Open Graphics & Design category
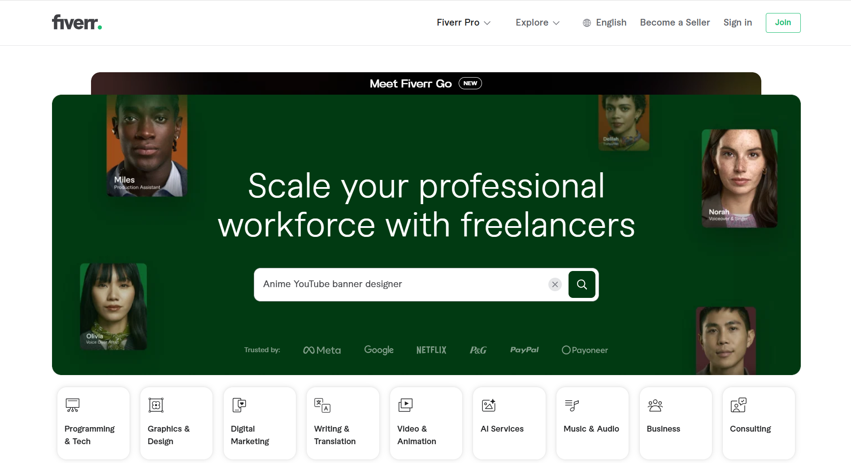The height and width of the screenshot is (463, 851). [x=176, y=423]
